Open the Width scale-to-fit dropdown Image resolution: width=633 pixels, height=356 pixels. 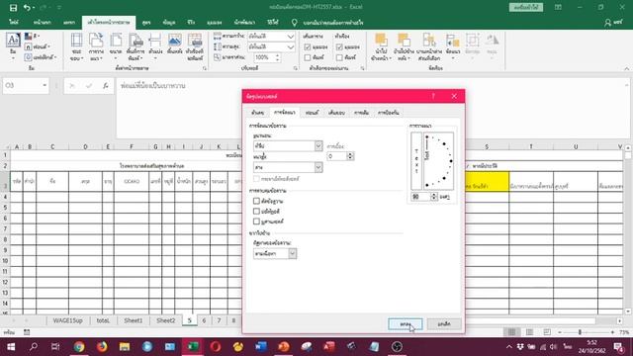coord(291,37)
